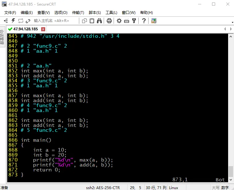
Task: Open the 会话管理 side panel tab
Action: [x=2, y=37]
